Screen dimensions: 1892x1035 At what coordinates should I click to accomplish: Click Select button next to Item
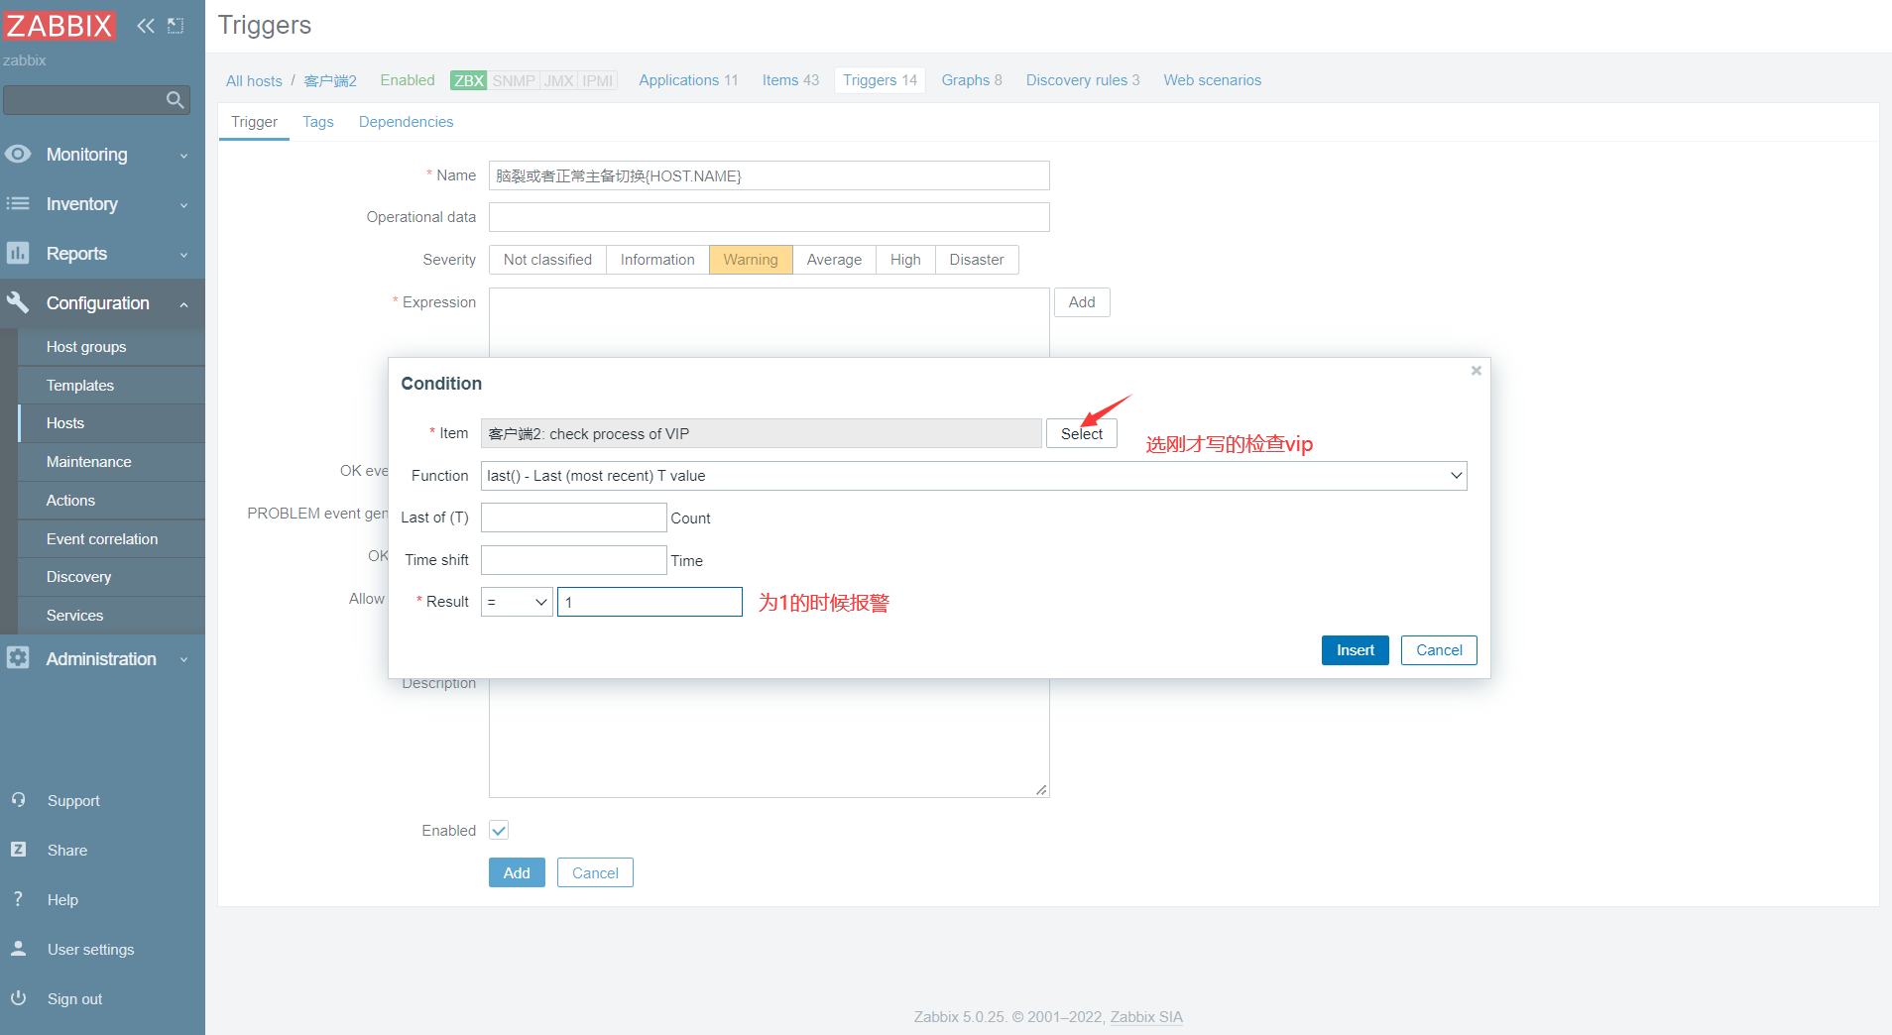(x=1081, y=433)
